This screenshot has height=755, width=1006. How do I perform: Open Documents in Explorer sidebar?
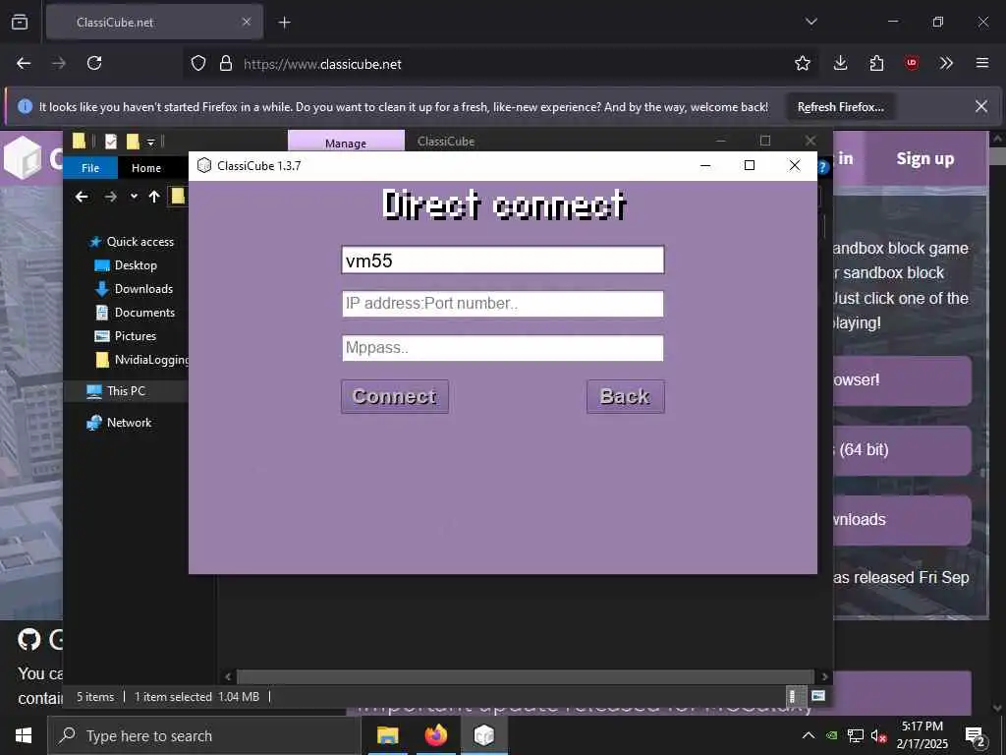144,313
